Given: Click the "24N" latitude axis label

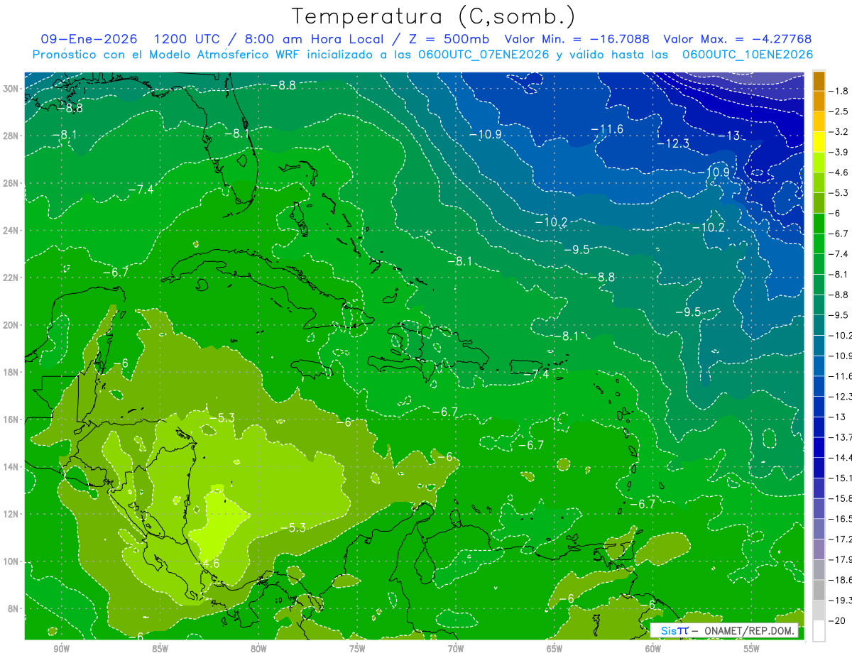Looking at the screenshot, I should [11, 231].
